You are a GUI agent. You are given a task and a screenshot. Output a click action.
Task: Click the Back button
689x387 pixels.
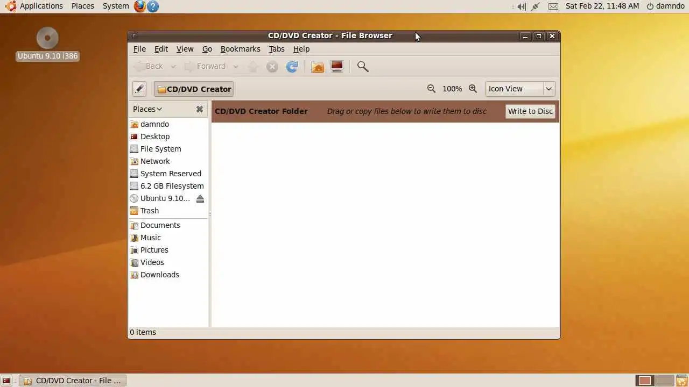click(149, 67)
